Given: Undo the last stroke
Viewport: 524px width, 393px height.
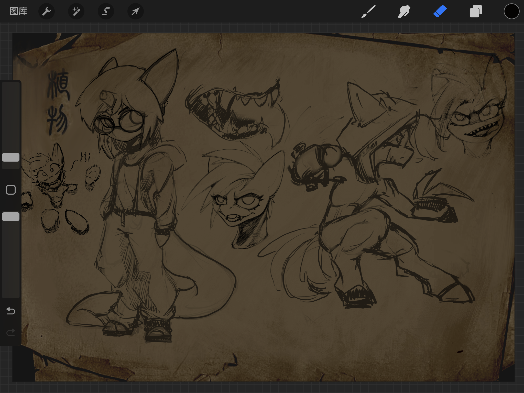Looking at the screenshot, I should point(11,311).
